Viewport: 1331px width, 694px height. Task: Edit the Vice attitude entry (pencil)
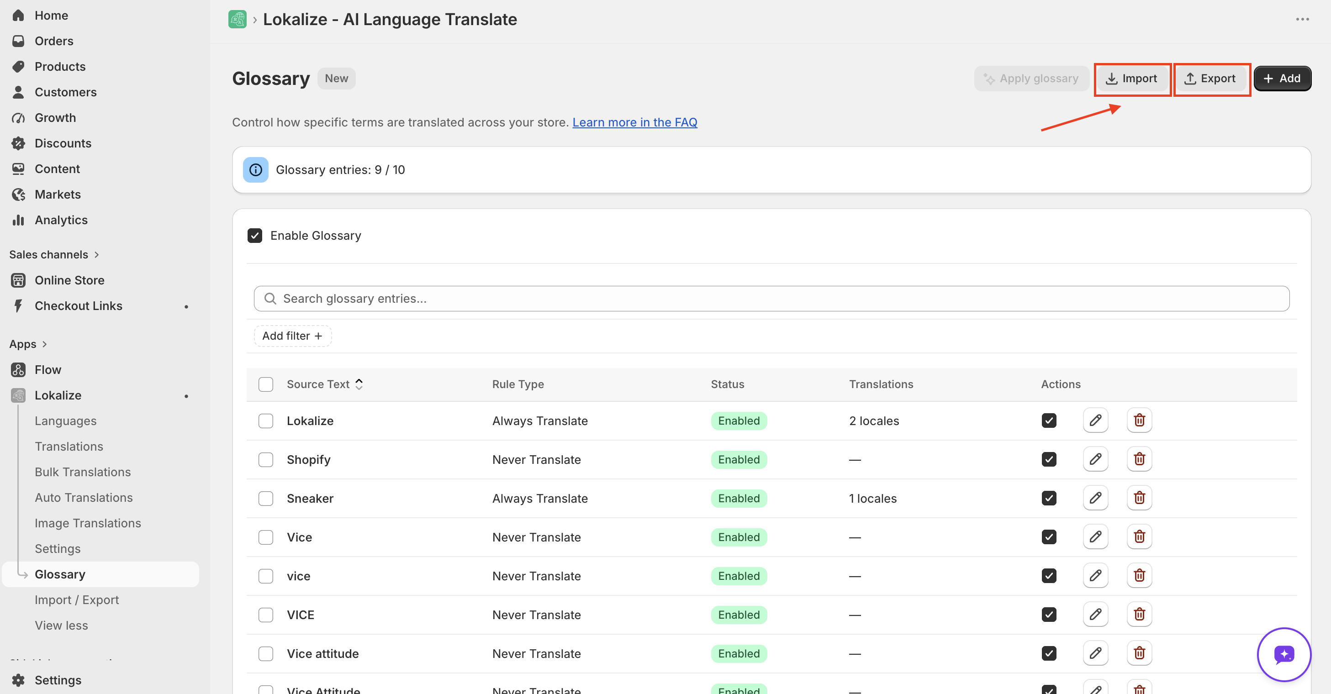1095,653
